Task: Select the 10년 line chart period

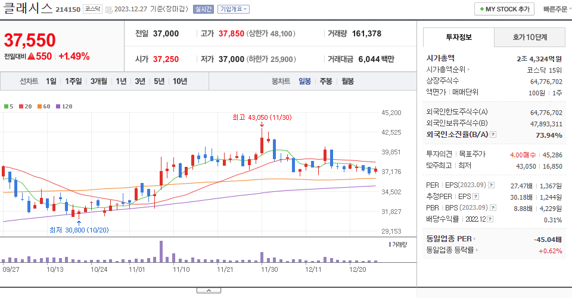Action: pyautogui.click(x=180, y=81)
